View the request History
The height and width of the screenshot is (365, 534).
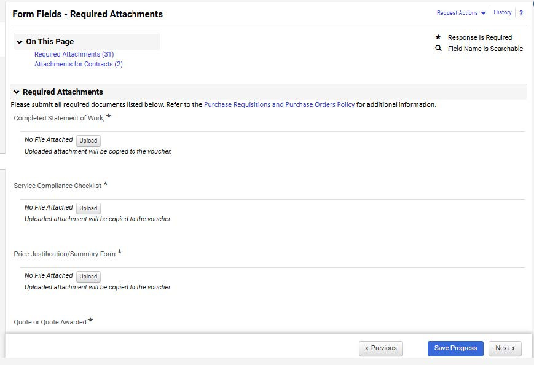pos(502,12)
